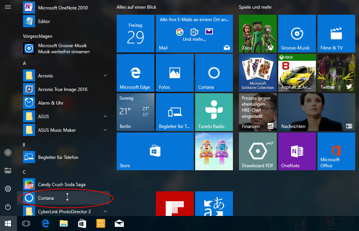Open suggested Microsoft Groove-Musik app
The image size is (359, 231).
pyautogui.click(x=64, y=49)
